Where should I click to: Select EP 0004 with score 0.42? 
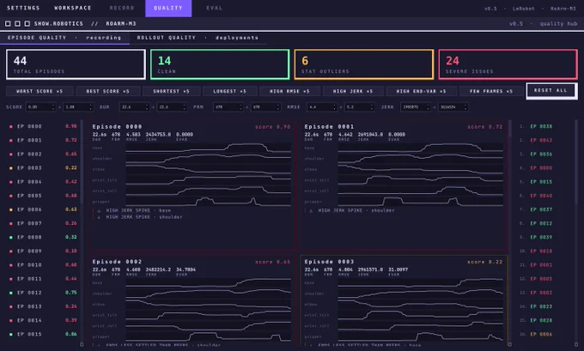tap(43, 182)
